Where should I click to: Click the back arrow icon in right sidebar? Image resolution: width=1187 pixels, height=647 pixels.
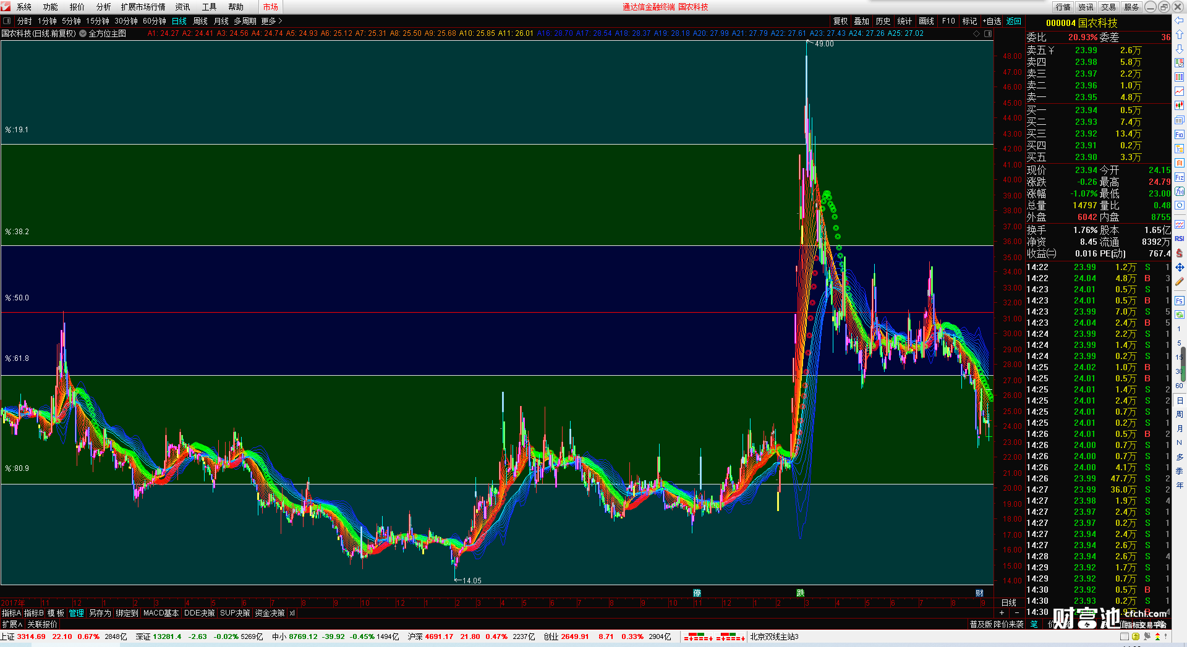1180,20
